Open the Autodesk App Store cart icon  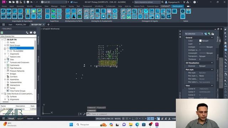tap(184, 2)
